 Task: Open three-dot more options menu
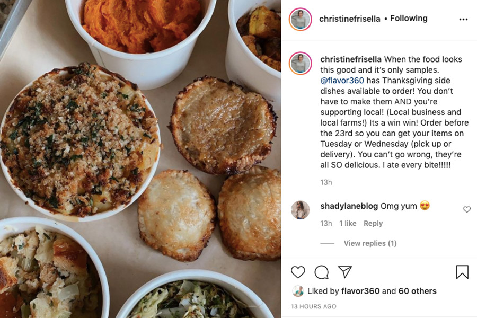click(463, 20)
